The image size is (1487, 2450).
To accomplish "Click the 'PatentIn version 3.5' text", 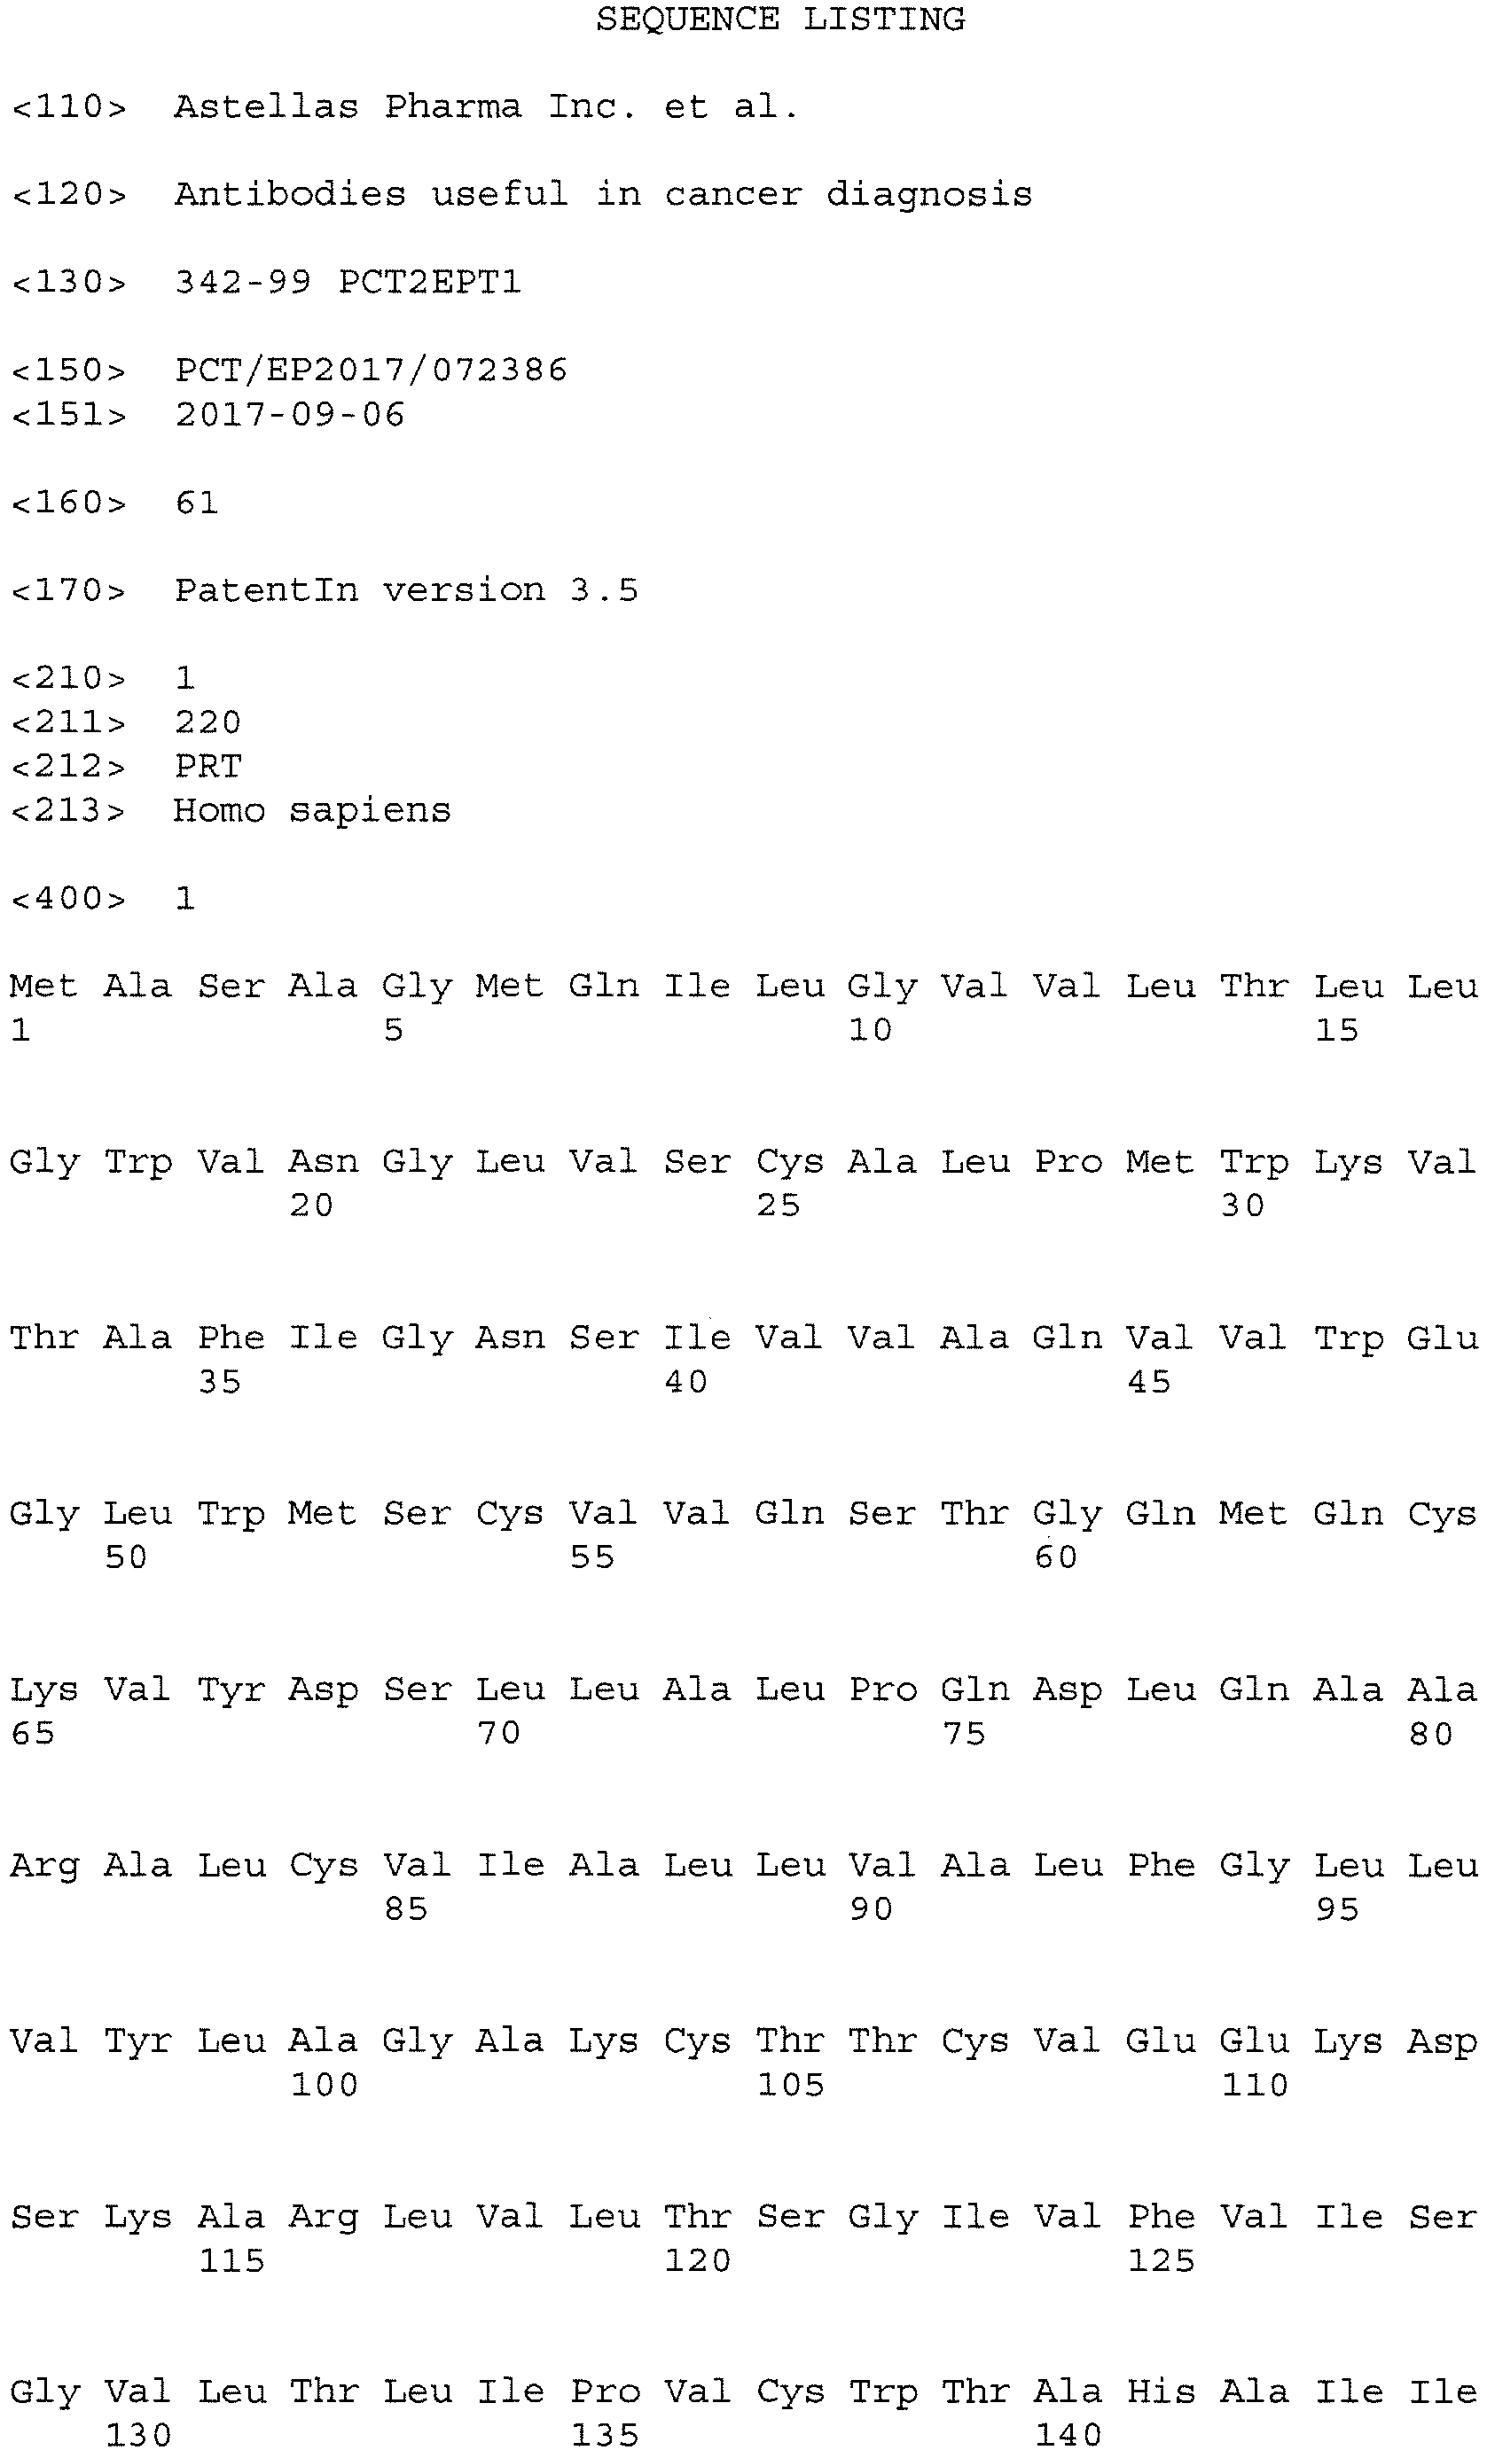I will (406, 590).
